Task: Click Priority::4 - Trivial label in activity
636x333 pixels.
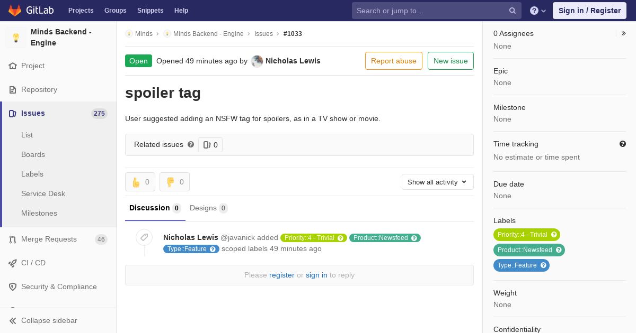Action: (310, 238)
